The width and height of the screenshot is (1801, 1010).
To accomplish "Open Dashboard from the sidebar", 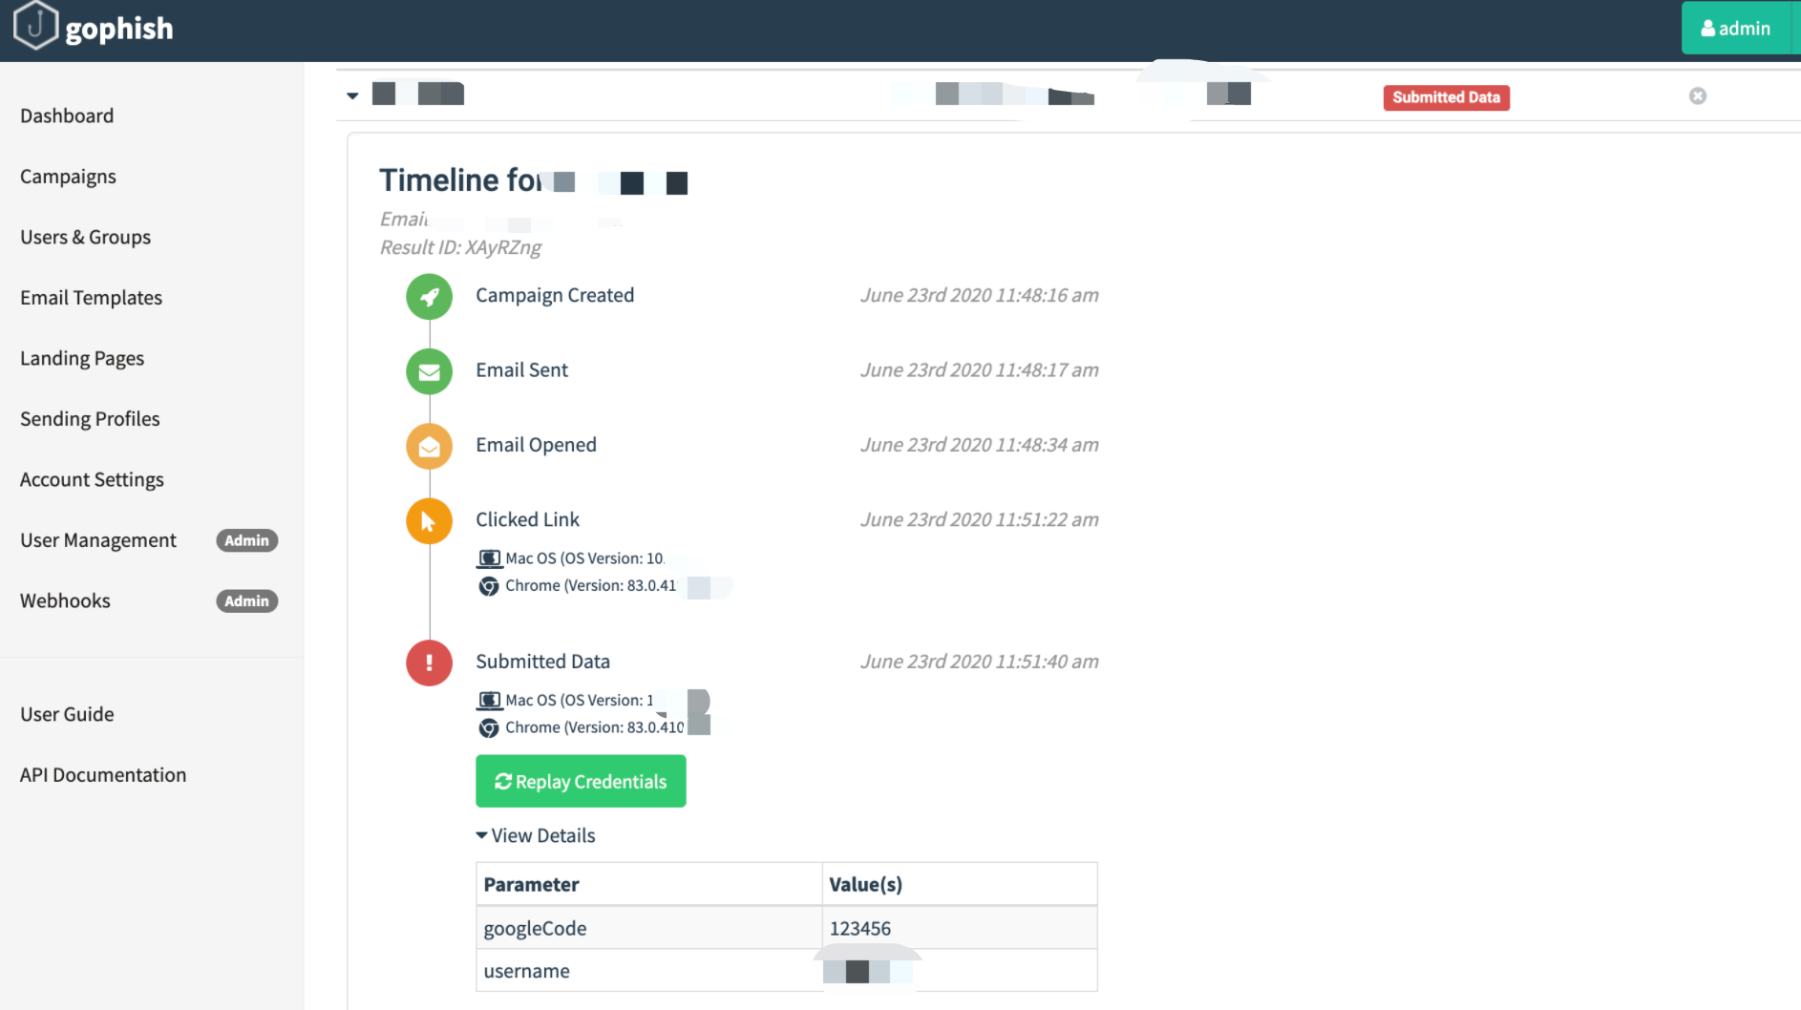I will pyautogui.click(x=67, y=116).
